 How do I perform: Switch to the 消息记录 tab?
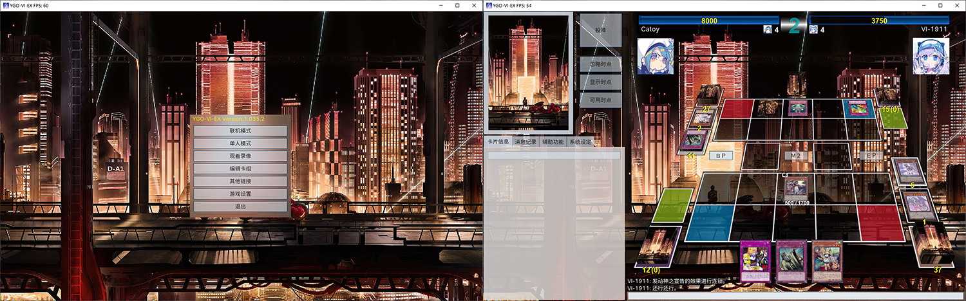(x=526, y=142)
